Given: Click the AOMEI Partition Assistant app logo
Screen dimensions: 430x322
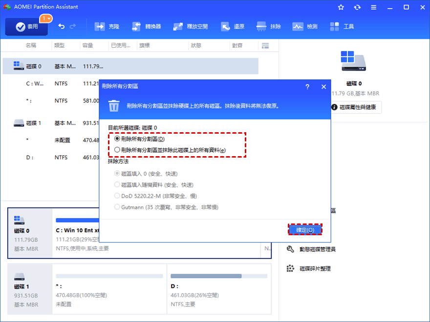Looking at the screenshot, I should (7, 7).
